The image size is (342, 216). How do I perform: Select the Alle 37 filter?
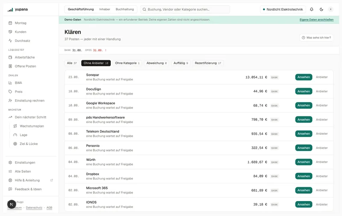pyautogui.click(x=72, y=63)
